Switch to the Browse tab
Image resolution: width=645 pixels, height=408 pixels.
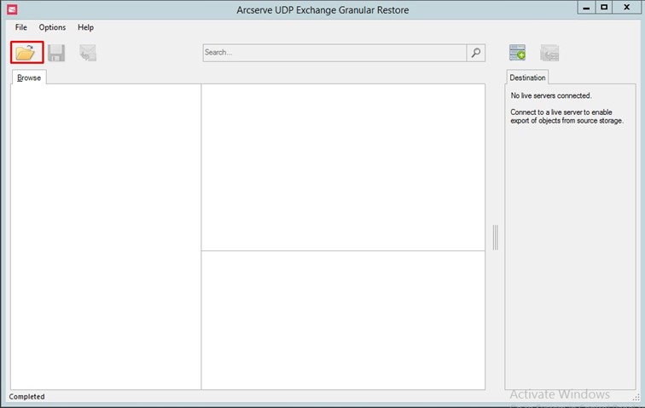29,78
